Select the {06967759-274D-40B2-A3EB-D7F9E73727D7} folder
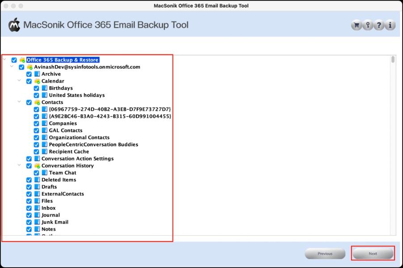 coord(110,109)
